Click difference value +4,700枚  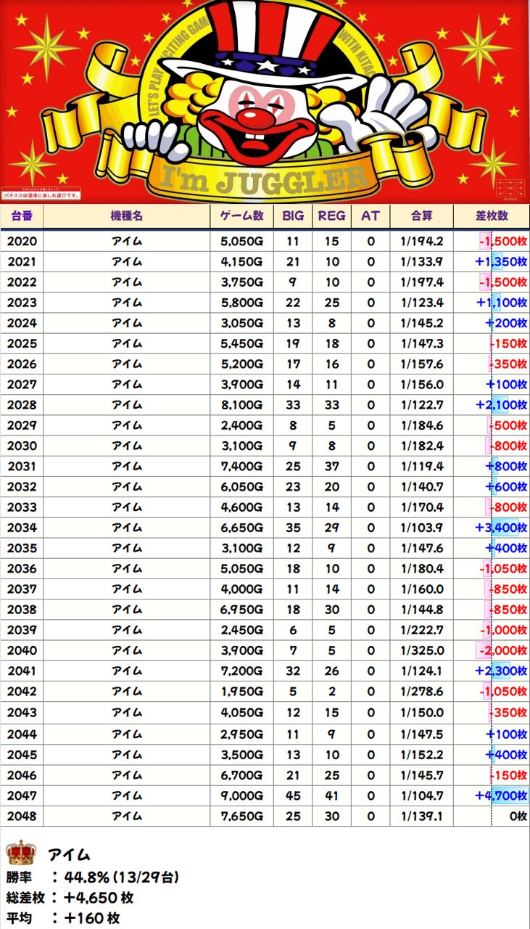click(502, 796)
